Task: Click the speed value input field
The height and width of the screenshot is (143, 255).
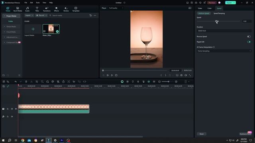Action: (x=247, y=21)
